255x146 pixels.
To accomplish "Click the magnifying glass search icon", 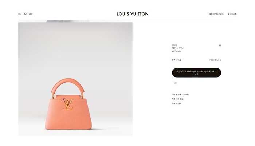I will (x=25, y=14).
